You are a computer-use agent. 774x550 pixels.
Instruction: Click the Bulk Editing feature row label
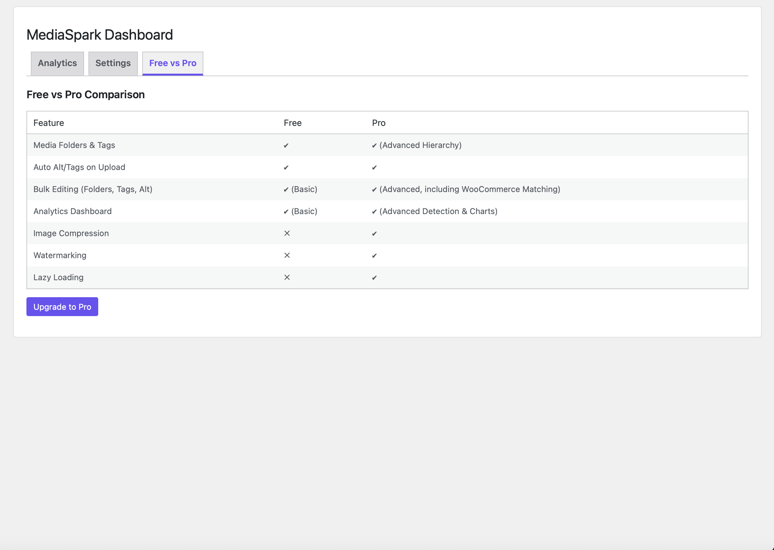(93, 189)
